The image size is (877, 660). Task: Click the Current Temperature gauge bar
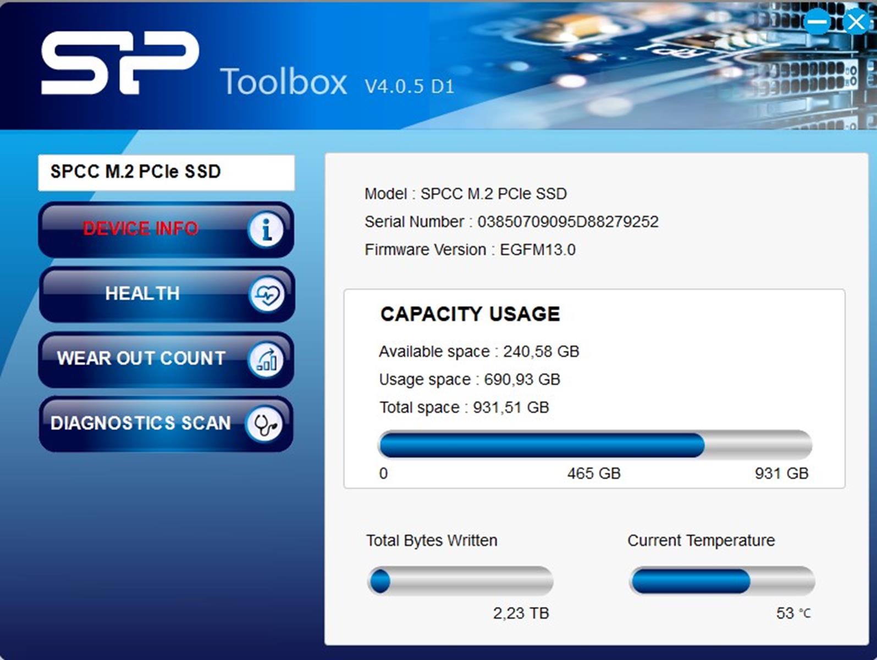pos(722,581)
